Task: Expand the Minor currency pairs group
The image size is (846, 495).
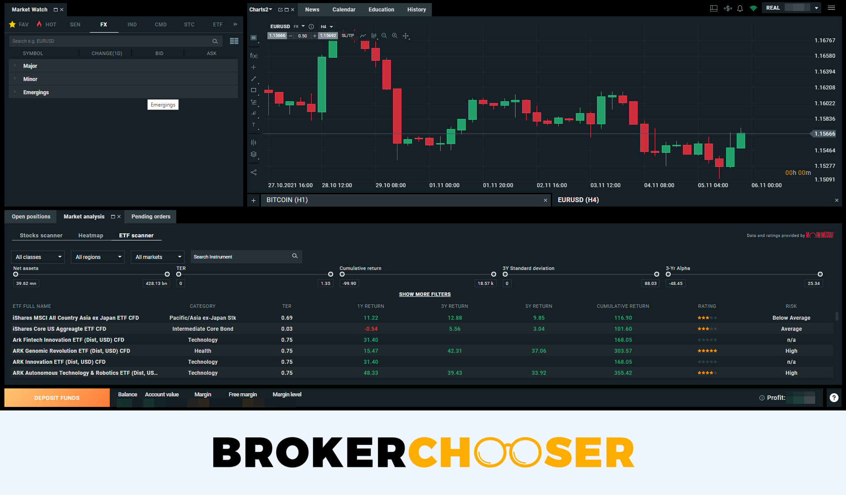Action: click(x=16, y=79)
